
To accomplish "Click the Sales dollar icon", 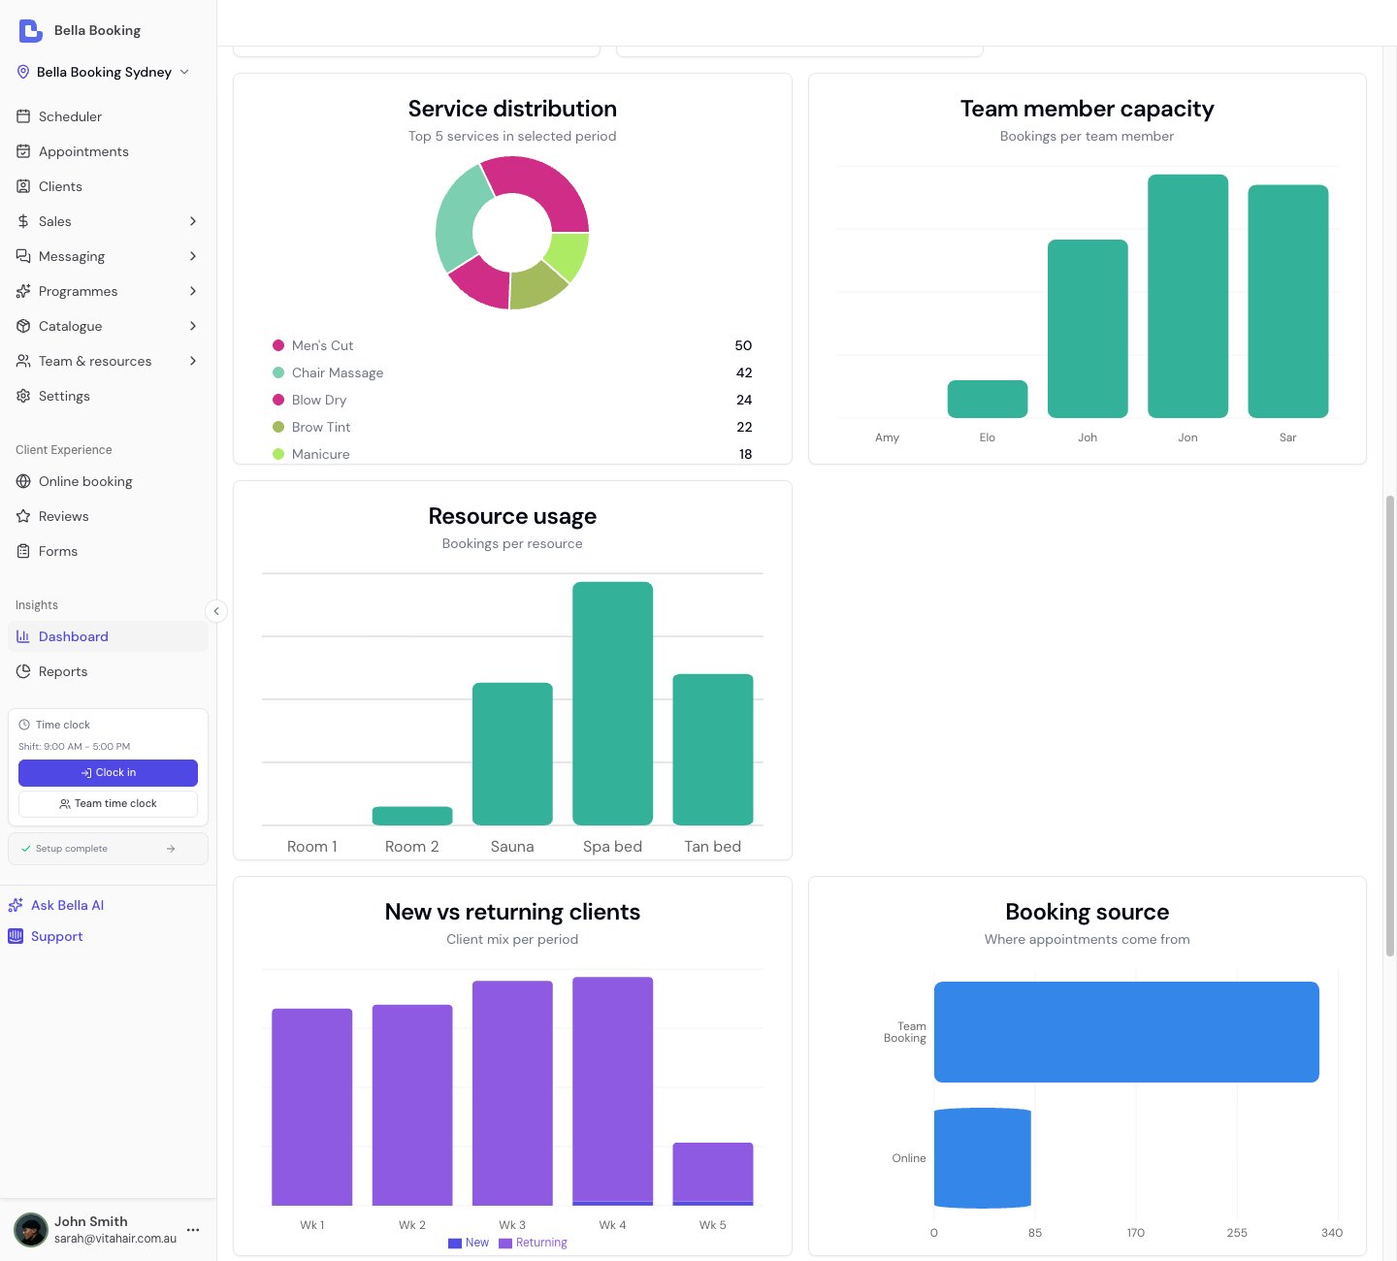I will point(23,221).
